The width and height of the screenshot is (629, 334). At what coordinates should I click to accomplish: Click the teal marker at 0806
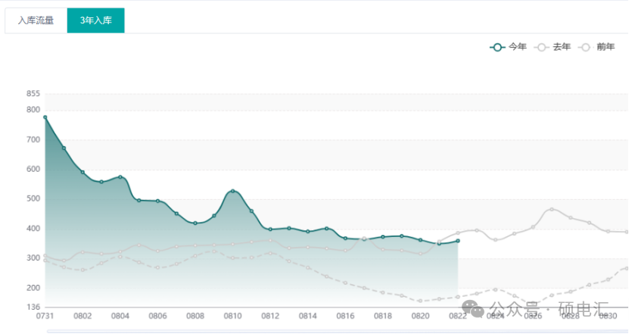(x=157, y=201)
